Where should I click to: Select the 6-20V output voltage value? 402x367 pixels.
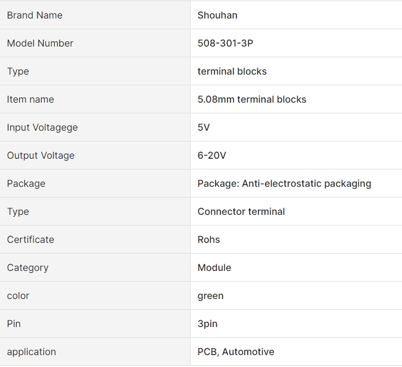click(x=212, y=155)
